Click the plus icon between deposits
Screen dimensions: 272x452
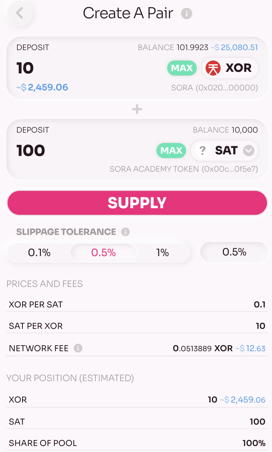(x=137, y=110)
